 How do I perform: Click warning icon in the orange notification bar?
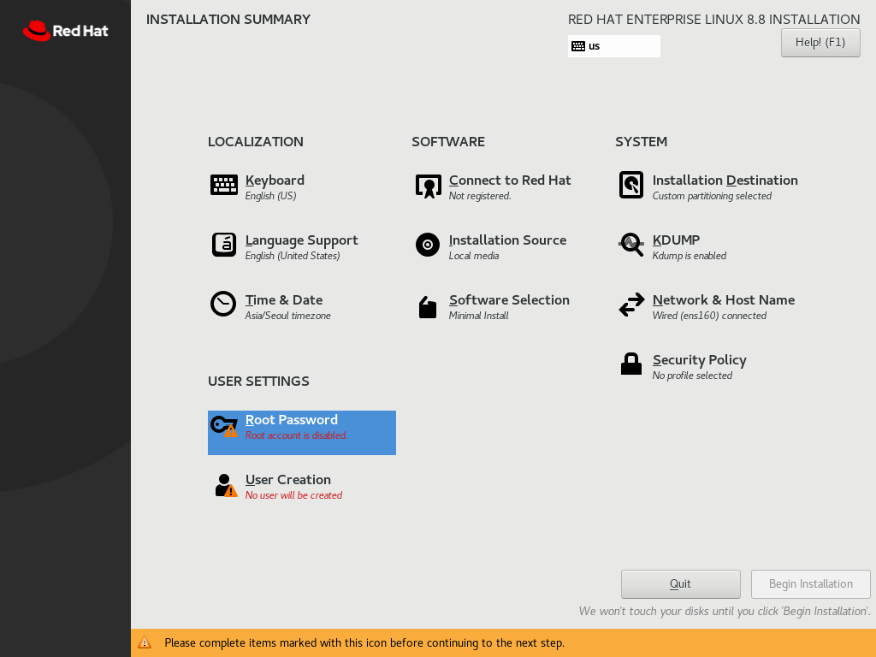click(145, 642)
